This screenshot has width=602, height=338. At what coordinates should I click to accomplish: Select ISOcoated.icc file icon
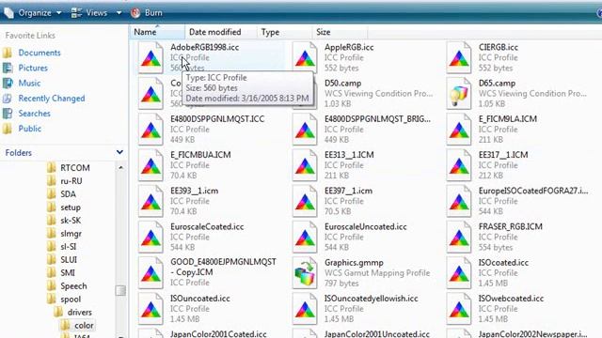click(459, 273)
